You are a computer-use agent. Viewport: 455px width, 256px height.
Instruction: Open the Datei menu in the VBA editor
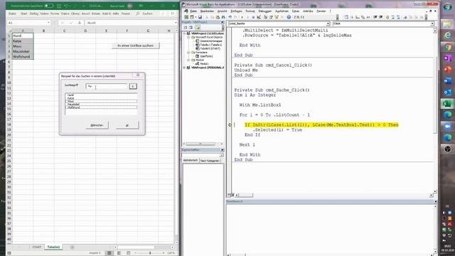pyautogui.click(x=193, y=11)
